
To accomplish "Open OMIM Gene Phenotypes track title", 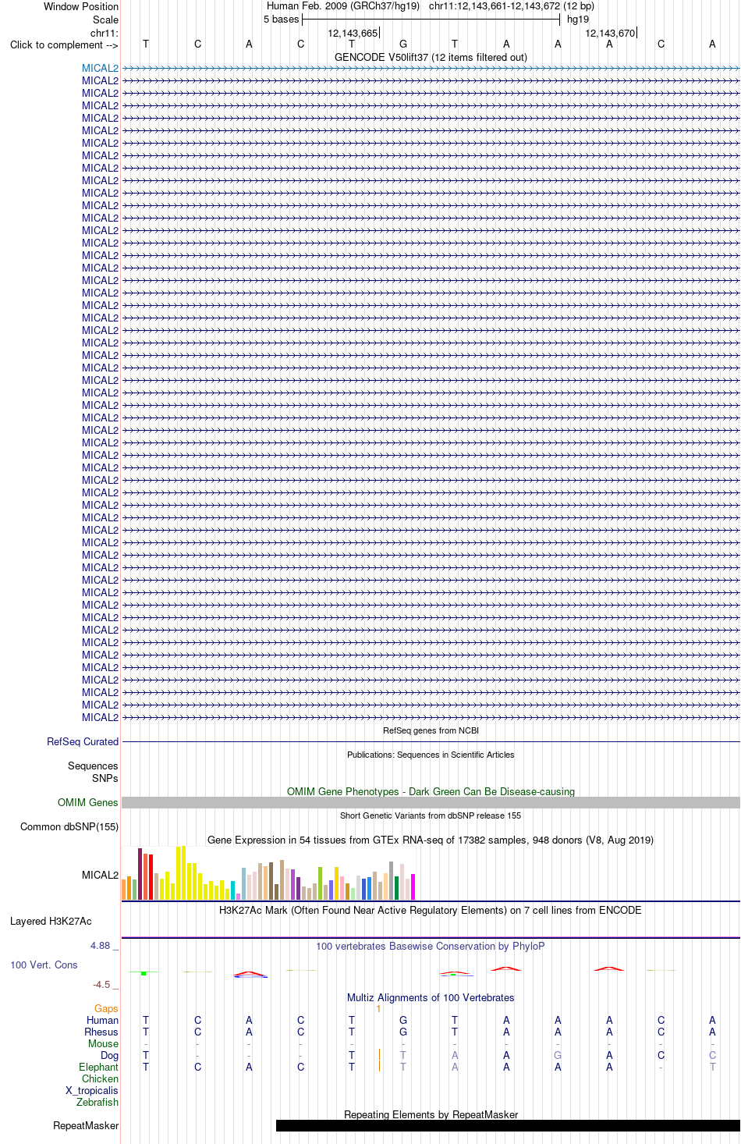I will pos(431,791).
